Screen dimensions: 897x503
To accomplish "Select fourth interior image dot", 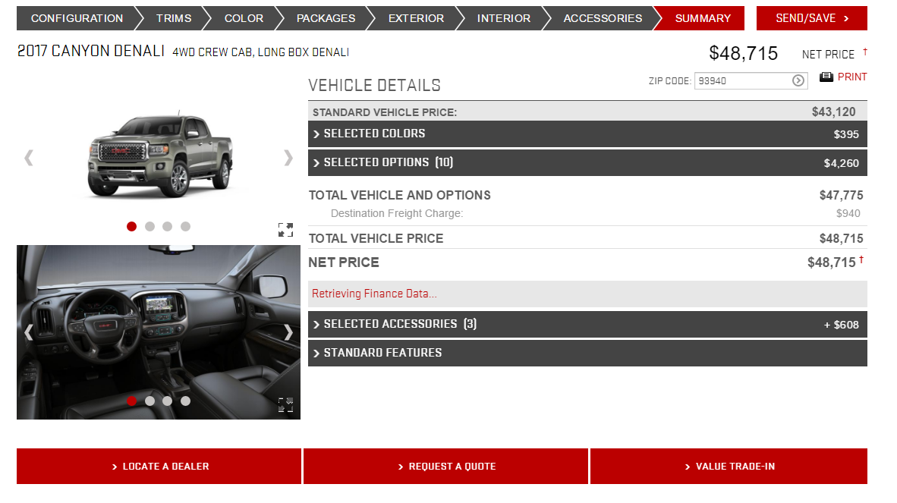I will pyautogui.click(x=185, y=401).
